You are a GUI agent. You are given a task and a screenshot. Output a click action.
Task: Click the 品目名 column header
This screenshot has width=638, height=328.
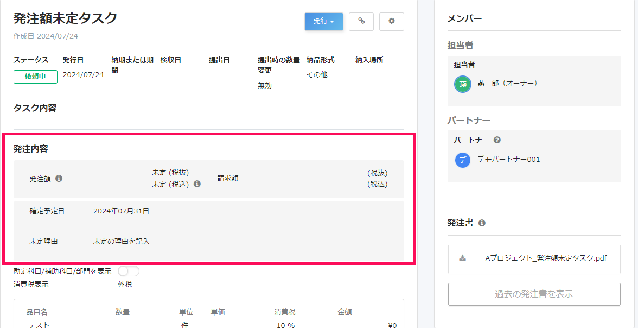(37, 312)
